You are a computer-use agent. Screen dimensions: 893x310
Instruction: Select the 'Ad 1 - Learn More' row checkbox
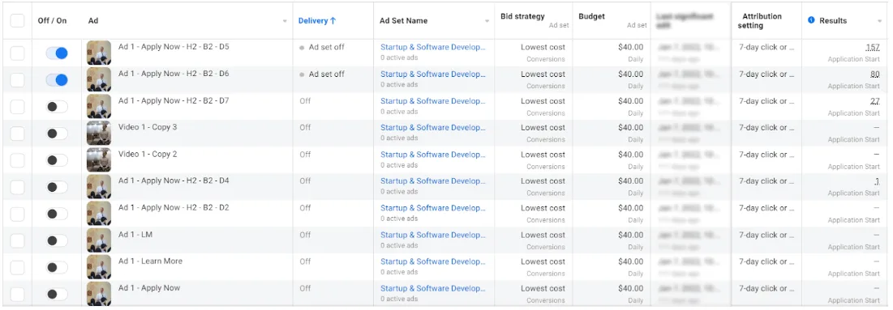click(x=18, y=267)
